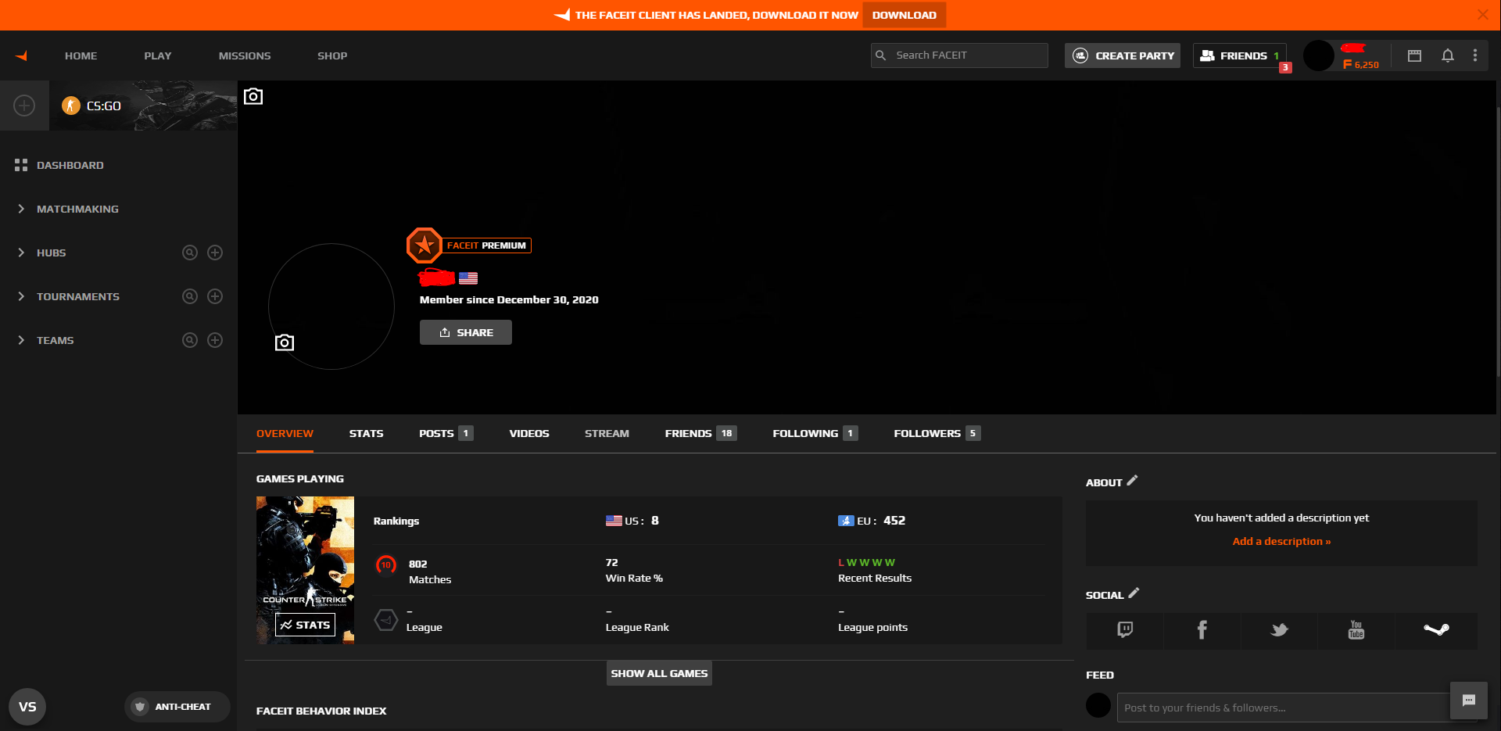Click the Add a description link
The height and width of the screenshot is (731, 1501).
(1281, 540)
